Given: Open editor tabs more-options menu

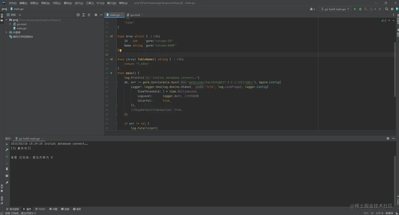Looking at the screenshot, I should tap(393, 15).
